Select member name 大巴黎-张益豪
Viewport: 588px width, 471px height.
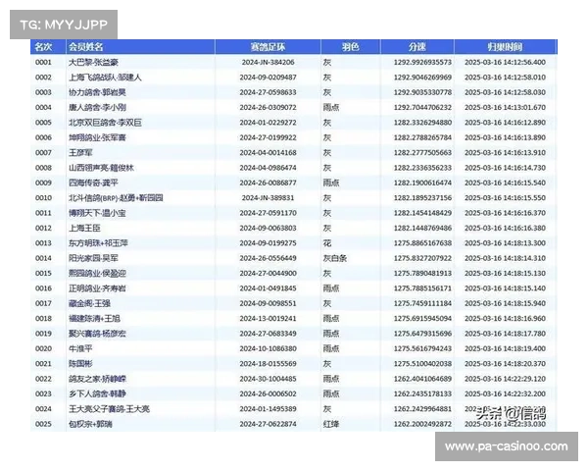(93, 63)
